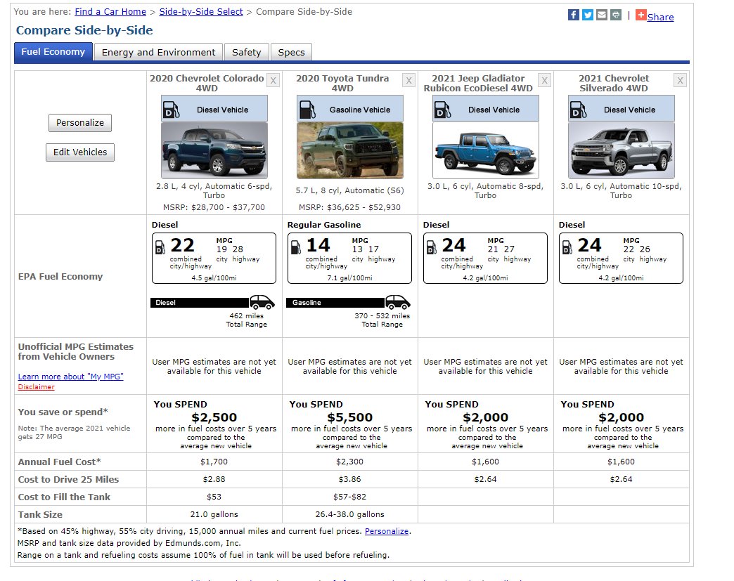This screenshot has width=734, height=581.
Task: Click 2020 Chevrolet Colorado 4WD title
Action: 207,84
